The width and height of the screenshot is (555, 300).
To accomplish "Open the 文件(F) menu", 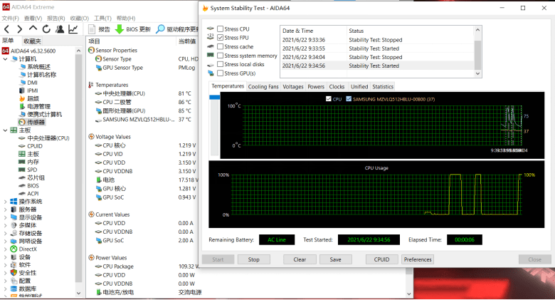I will click(x=10, y=18).
